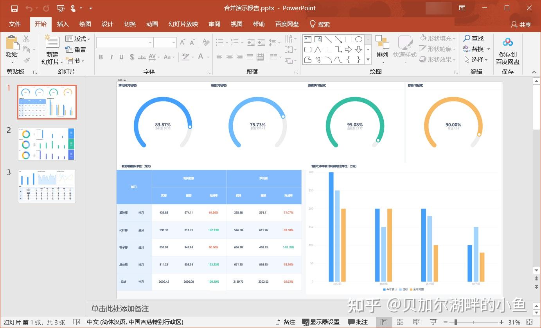Select slide 2 thumbnail in the panel

[47, 144]
